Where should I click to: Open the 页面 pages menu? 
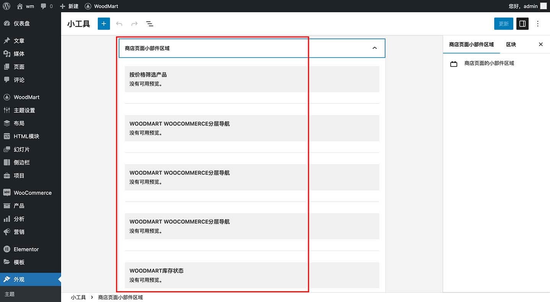click(31, 67)
